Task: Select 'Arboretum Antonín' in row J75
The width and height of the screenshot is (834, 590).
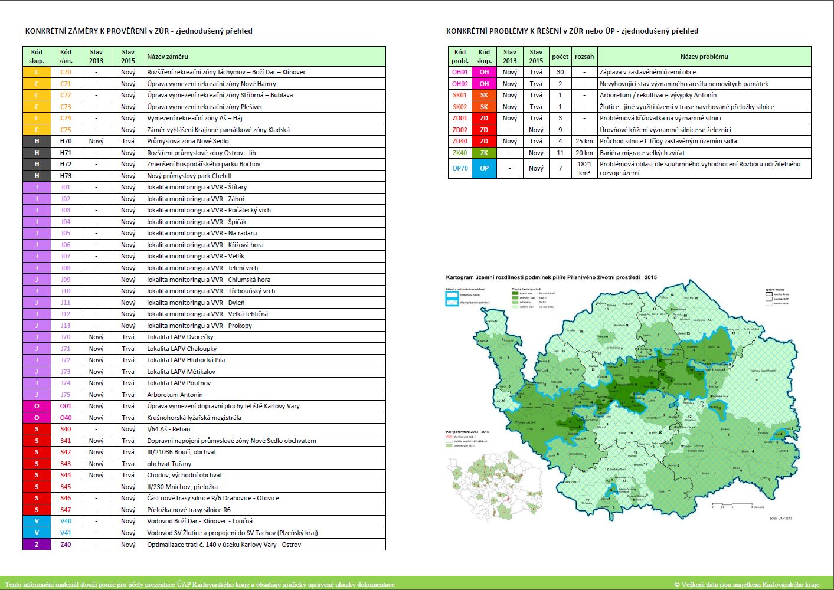Action: pos(175,395)
